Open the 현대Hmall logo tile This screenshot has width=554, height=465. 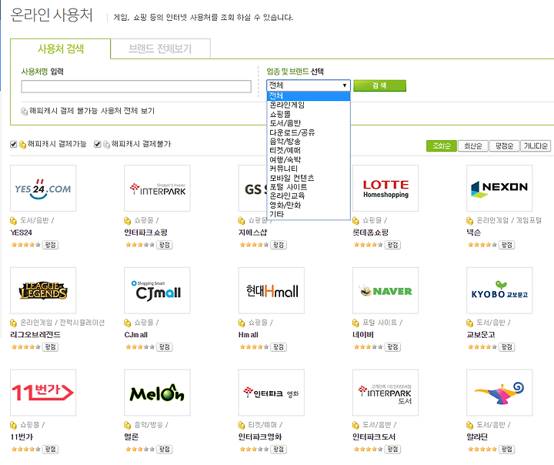coord(272,290)
